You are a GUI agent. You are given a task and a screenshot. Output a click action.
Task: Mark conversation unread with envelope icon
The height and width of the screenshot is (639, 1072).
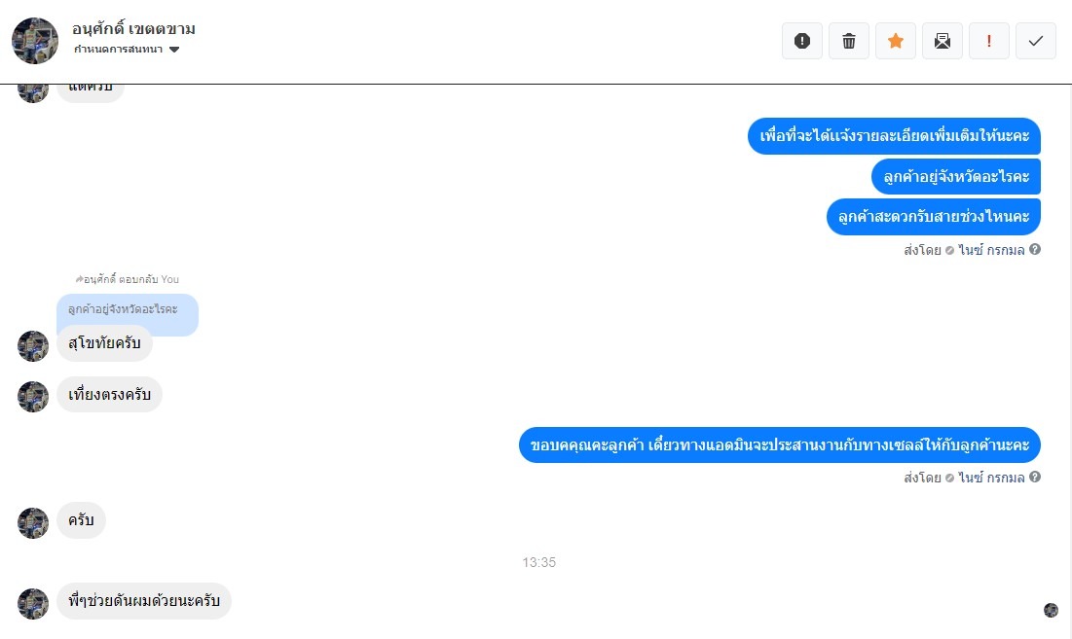(x=943, y=41)
